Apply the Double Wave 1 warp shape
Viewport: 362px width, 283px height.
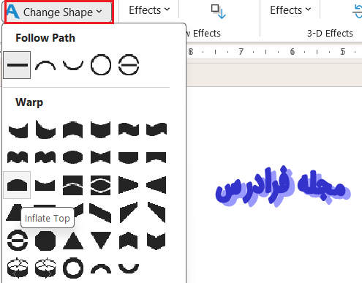coord(18,157)
